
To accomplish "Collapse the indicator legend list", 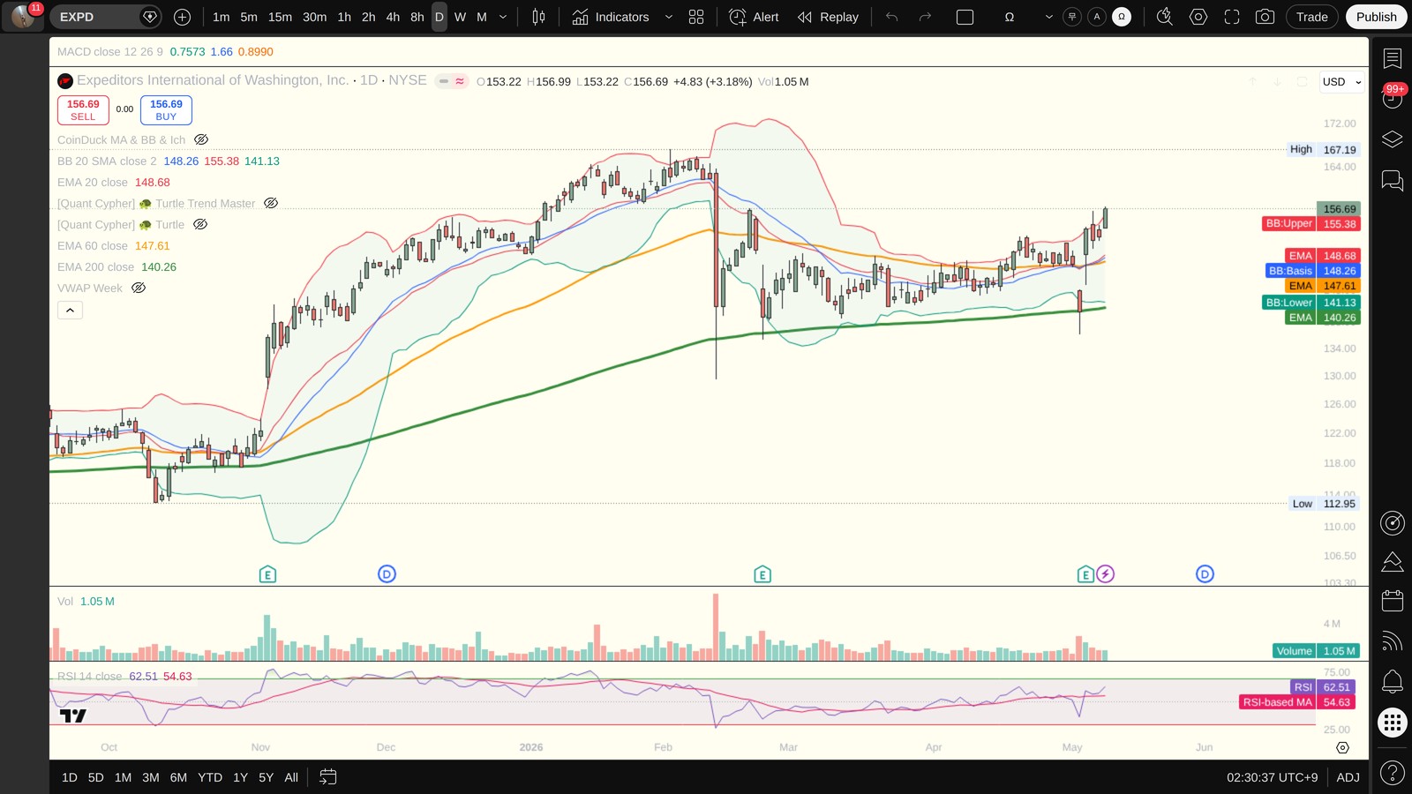I will [x=70, y=310].
